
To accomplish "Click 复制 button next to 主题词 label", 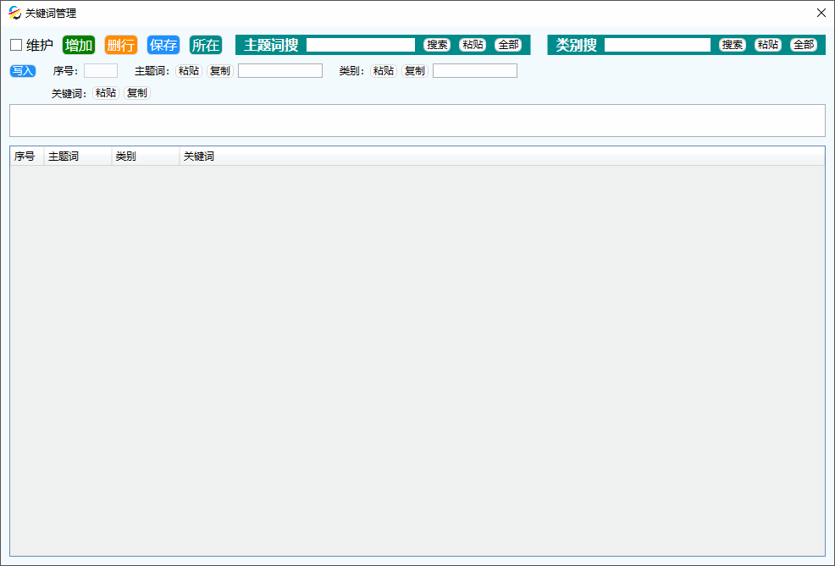I will coord(220,71).
